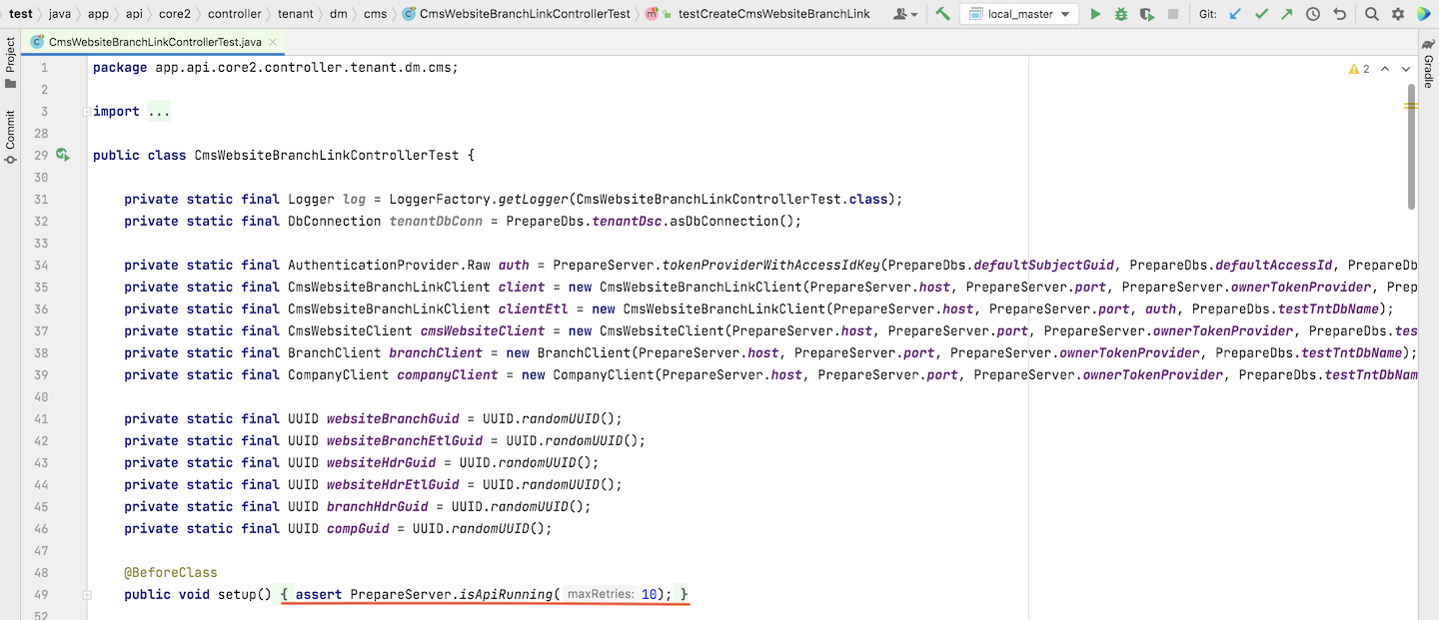Screen dimensions: 1439x620
Task: Click the grey Stop square icon
Action: tap(1173, 14)
